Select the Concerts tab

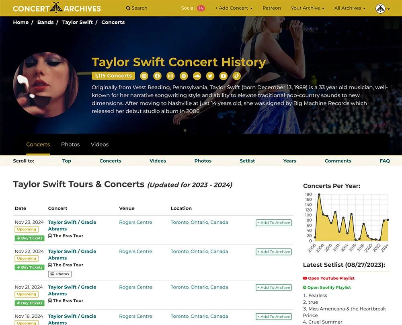[38, 144]
